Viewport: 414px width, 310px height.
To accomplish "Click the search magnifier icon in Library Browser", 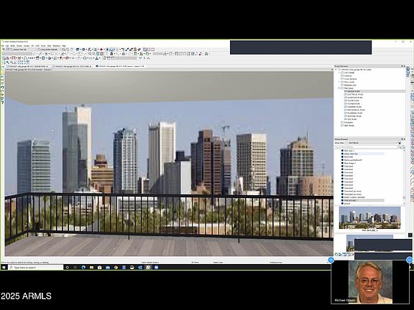I will click(399, 147).
